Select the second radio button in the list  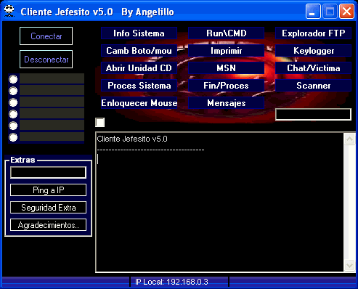(13, 91)
